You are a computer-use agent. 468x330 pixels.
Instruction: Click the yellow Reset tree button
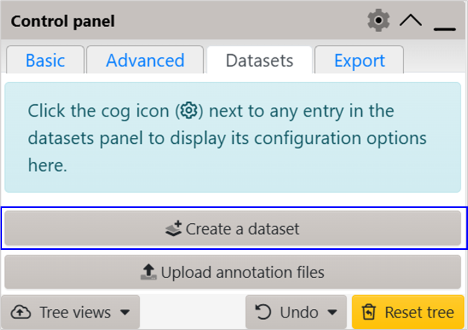coord(408,312)
